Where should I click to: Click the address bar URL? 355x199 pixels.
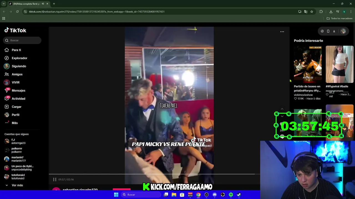coord(97,12)
